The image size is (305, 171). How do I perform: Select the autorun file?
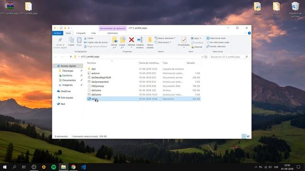click(143, 73)
